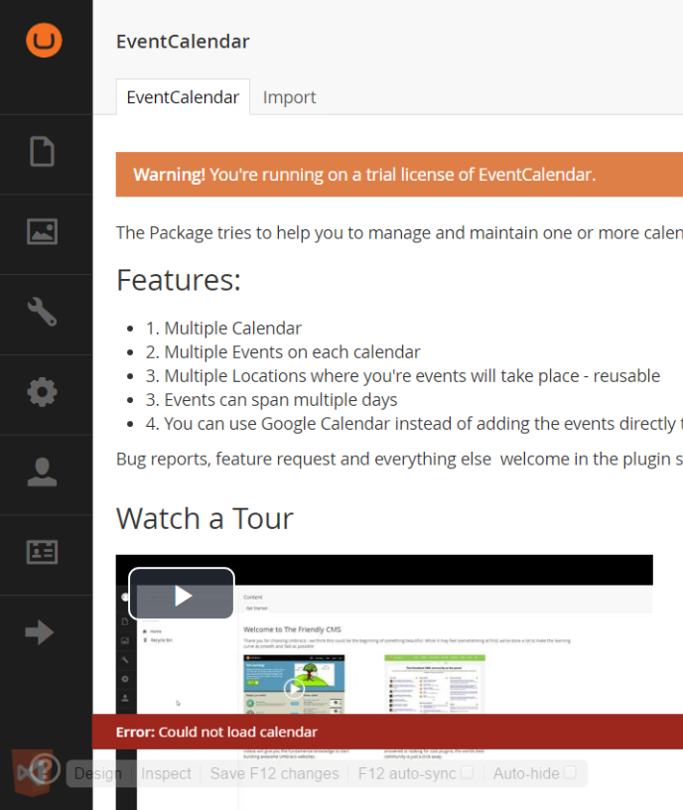Click the Umbraco logo avatar

44,41
